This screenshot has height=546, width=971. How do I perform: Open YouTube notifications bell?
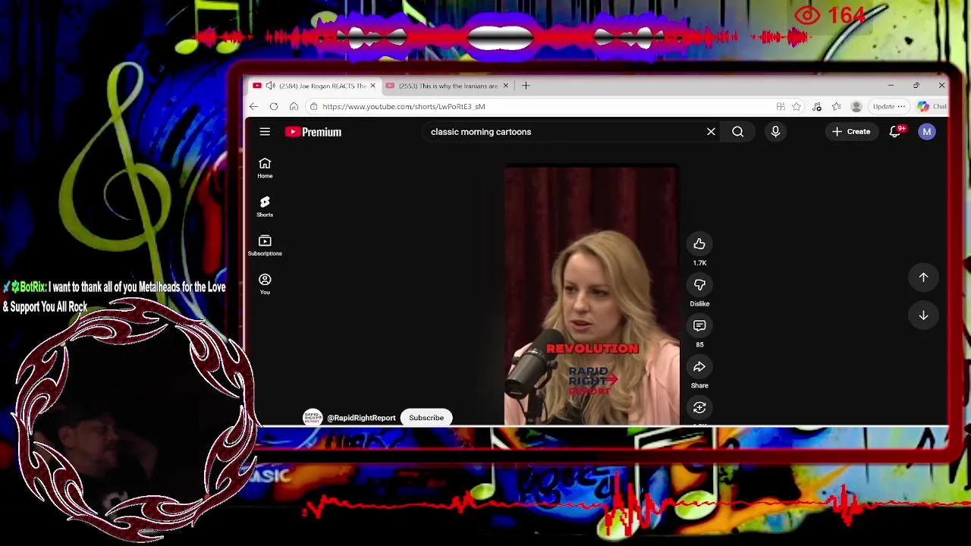[x=895, y=132]
